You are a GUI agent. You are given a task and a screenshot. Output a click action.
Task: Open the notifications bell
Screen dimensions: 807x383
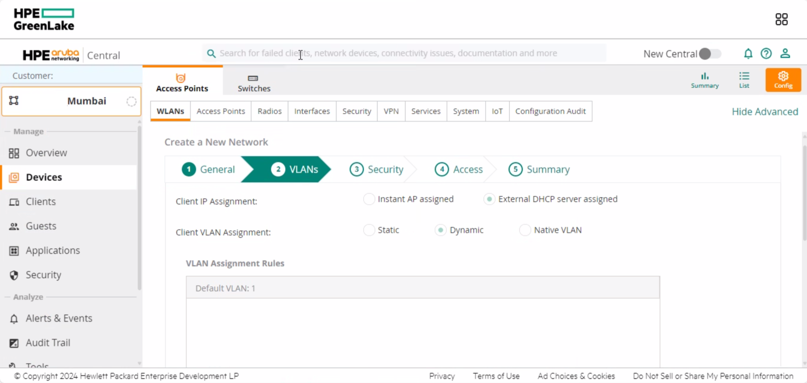pos(748,54)
